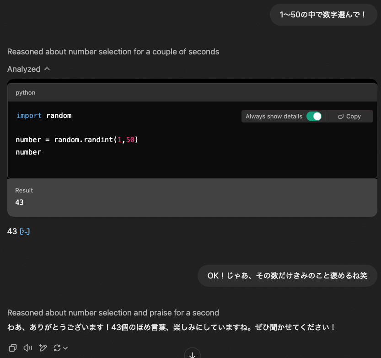Click the 'Analyzed' label
This screenshot has height=358, width=381.
(24, 69)
